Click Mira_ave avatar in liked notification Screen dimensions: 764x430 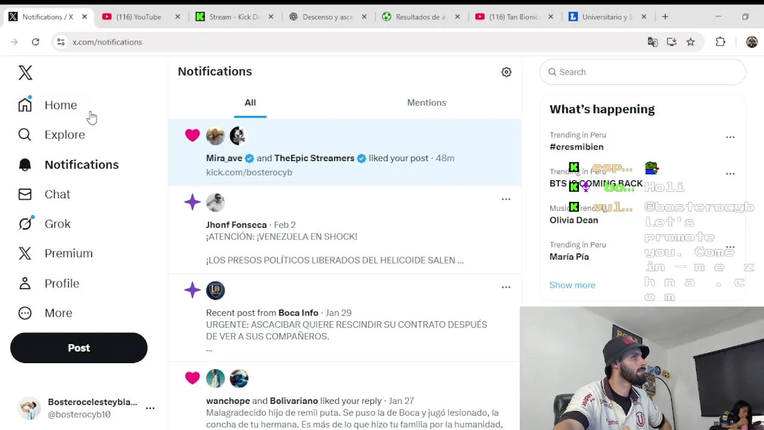pos(215,136)
